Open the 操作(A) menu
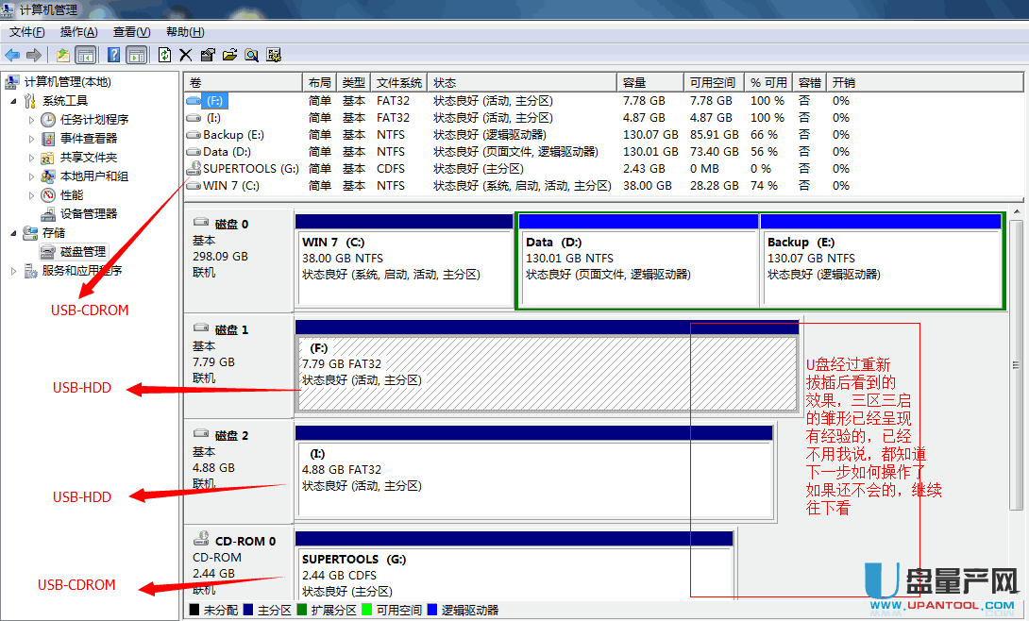Viewport: 1029px width, 621px height. [78, 32]
